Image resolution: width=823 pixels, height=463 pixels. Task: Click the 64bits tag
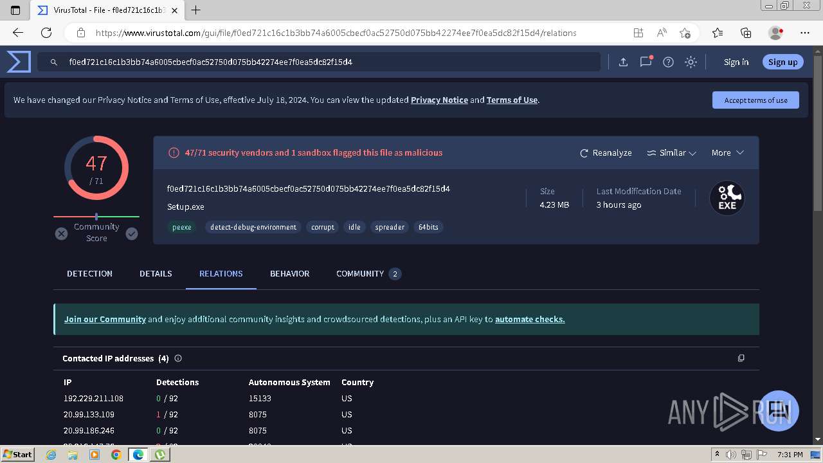pyautogui.click(x=428, y=227)
